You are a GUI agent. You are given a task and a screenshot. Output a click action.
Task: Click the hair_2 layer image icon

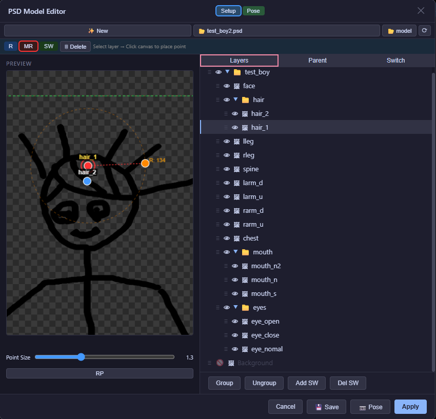tap(245, 114)
